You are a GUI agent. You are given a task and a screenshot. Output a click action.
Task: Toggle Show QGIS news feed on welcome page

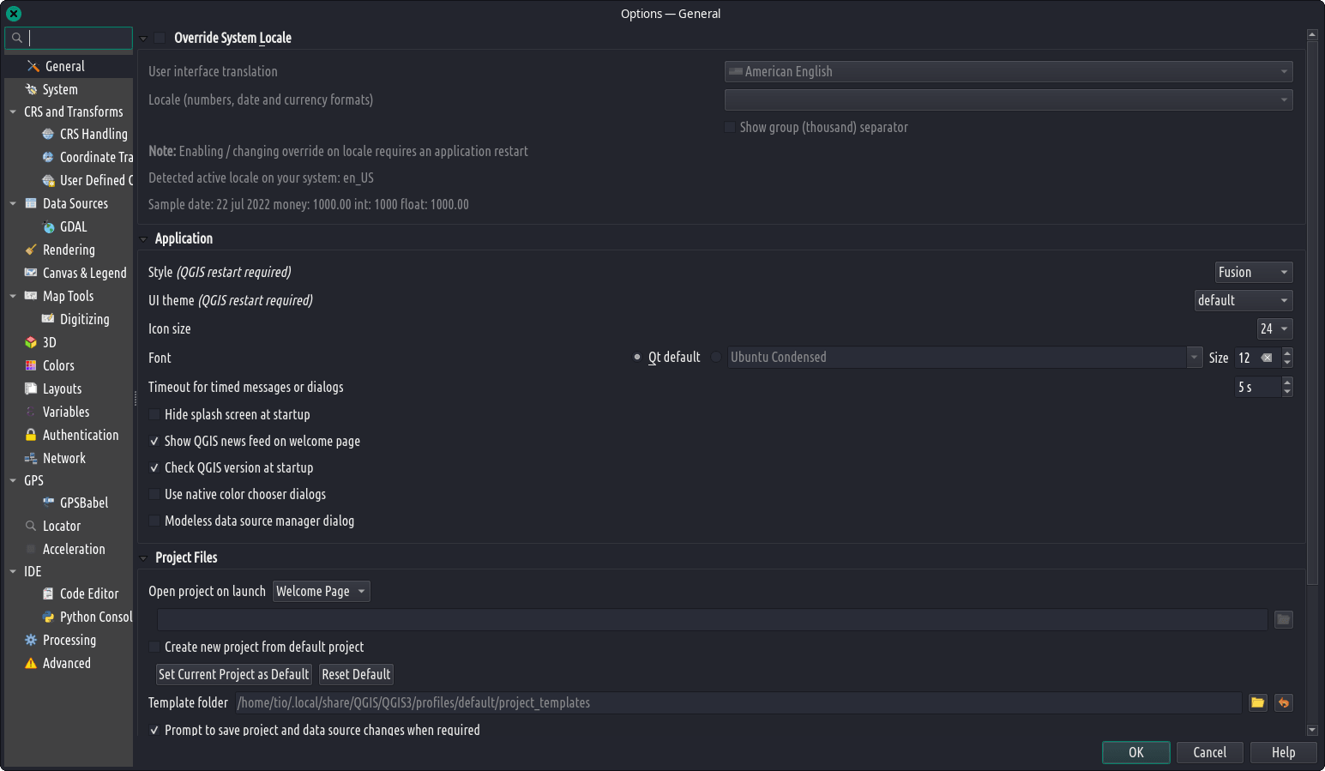154,441
